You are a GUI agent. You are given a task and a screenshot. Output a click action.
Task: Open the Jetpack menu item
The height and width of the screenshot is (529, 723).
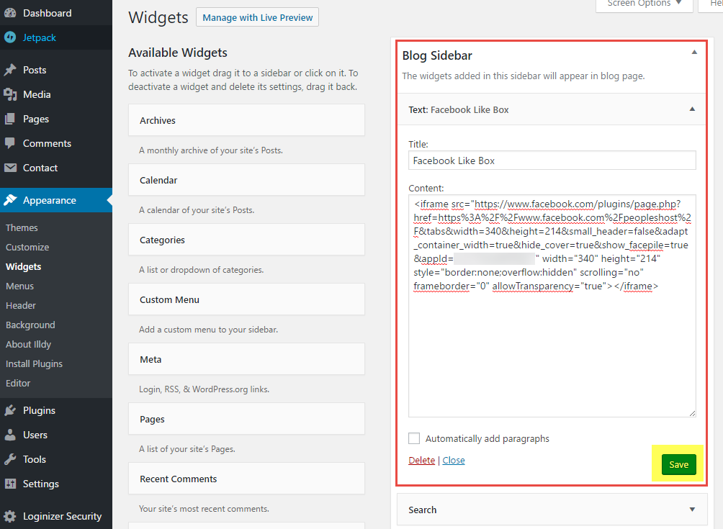click(x=56, y=37)
